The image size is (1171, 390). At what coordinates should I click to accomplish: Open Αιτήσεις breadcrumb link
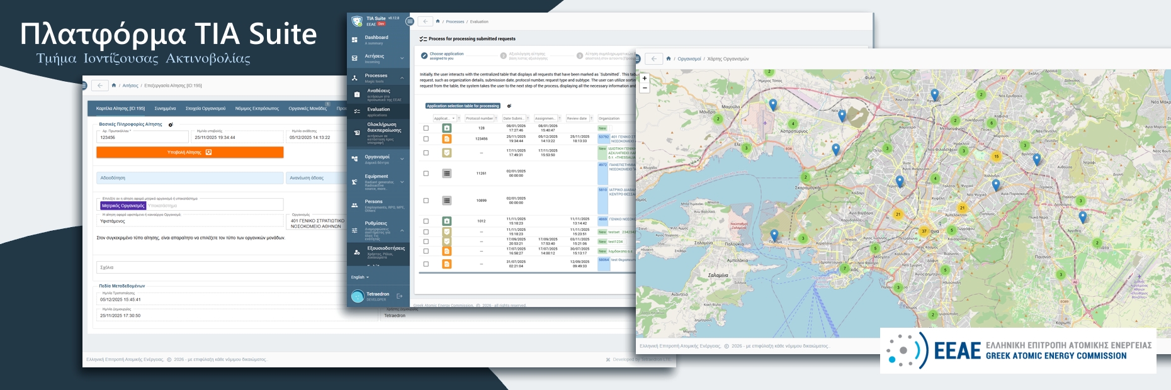(130, 86)
